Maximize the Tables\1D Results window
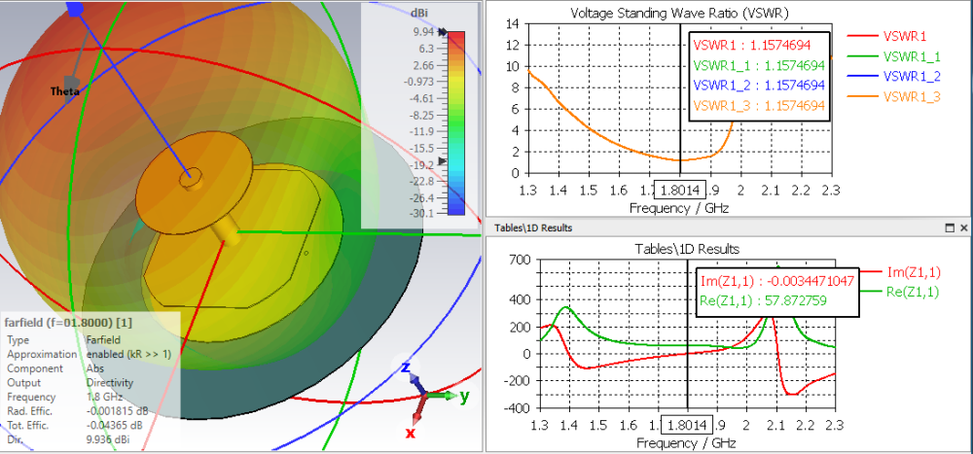This screenshot has height=454, width=973. click(950, 228)
